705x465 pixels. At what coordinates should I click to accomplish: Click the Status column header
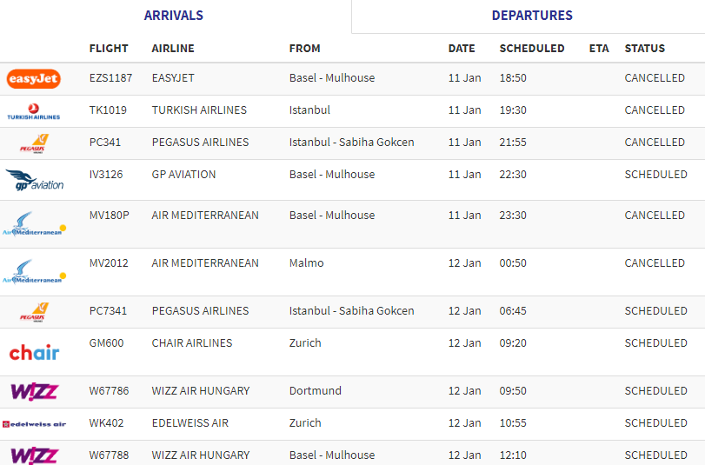pos(644,49)
